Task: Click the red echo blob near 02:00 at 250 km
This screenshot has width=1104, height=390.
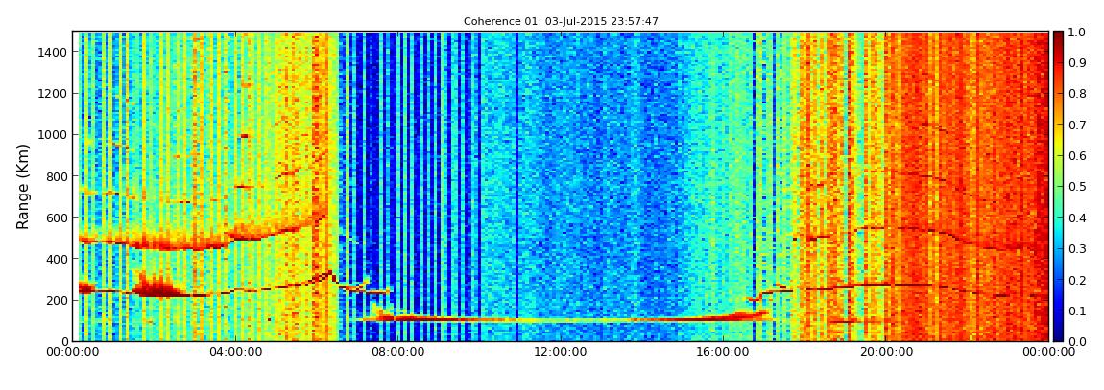Action: (157, 286)
